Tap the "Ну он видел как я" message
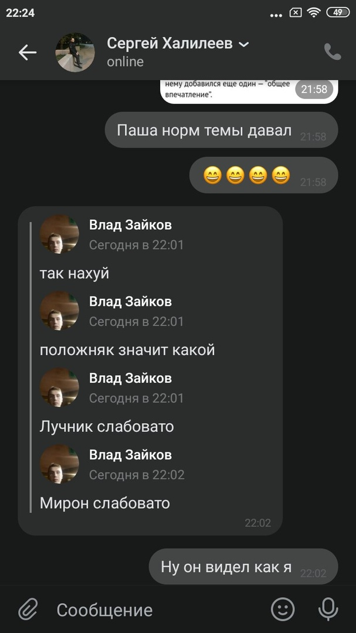Screen dimensions: 356x633 [243, 566]
